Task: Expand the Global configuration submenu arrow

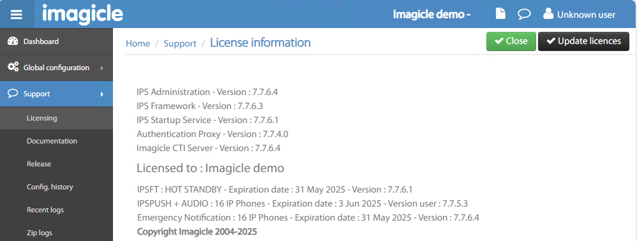Action: point(102,68)
